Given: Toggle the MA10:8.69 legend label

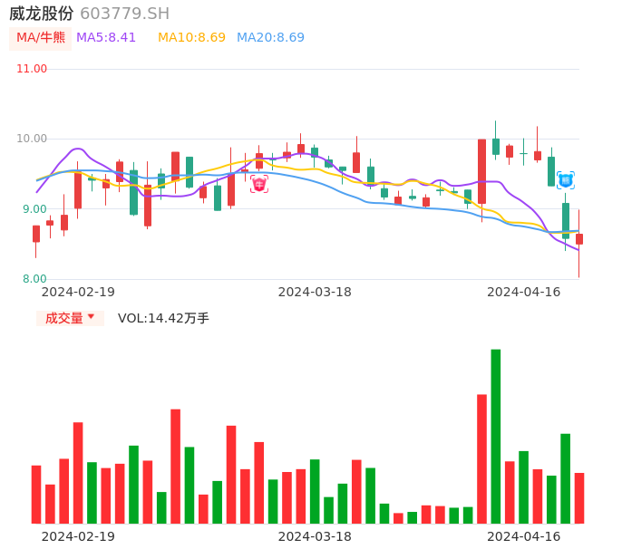Looking at the screenshot, I should 191,38.
